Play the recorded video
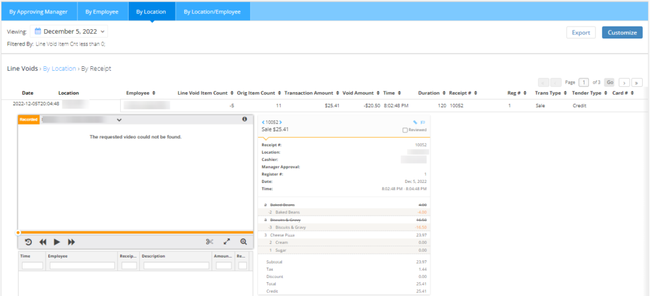Viewport: 650px width, 296px height. pyautogui.click(x=57, y=242)
